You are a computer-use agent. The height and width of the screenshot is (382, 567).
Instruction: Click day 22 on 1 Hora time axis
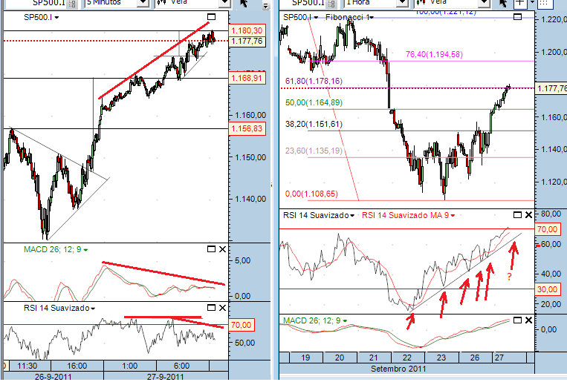click(x=407, y=358)
